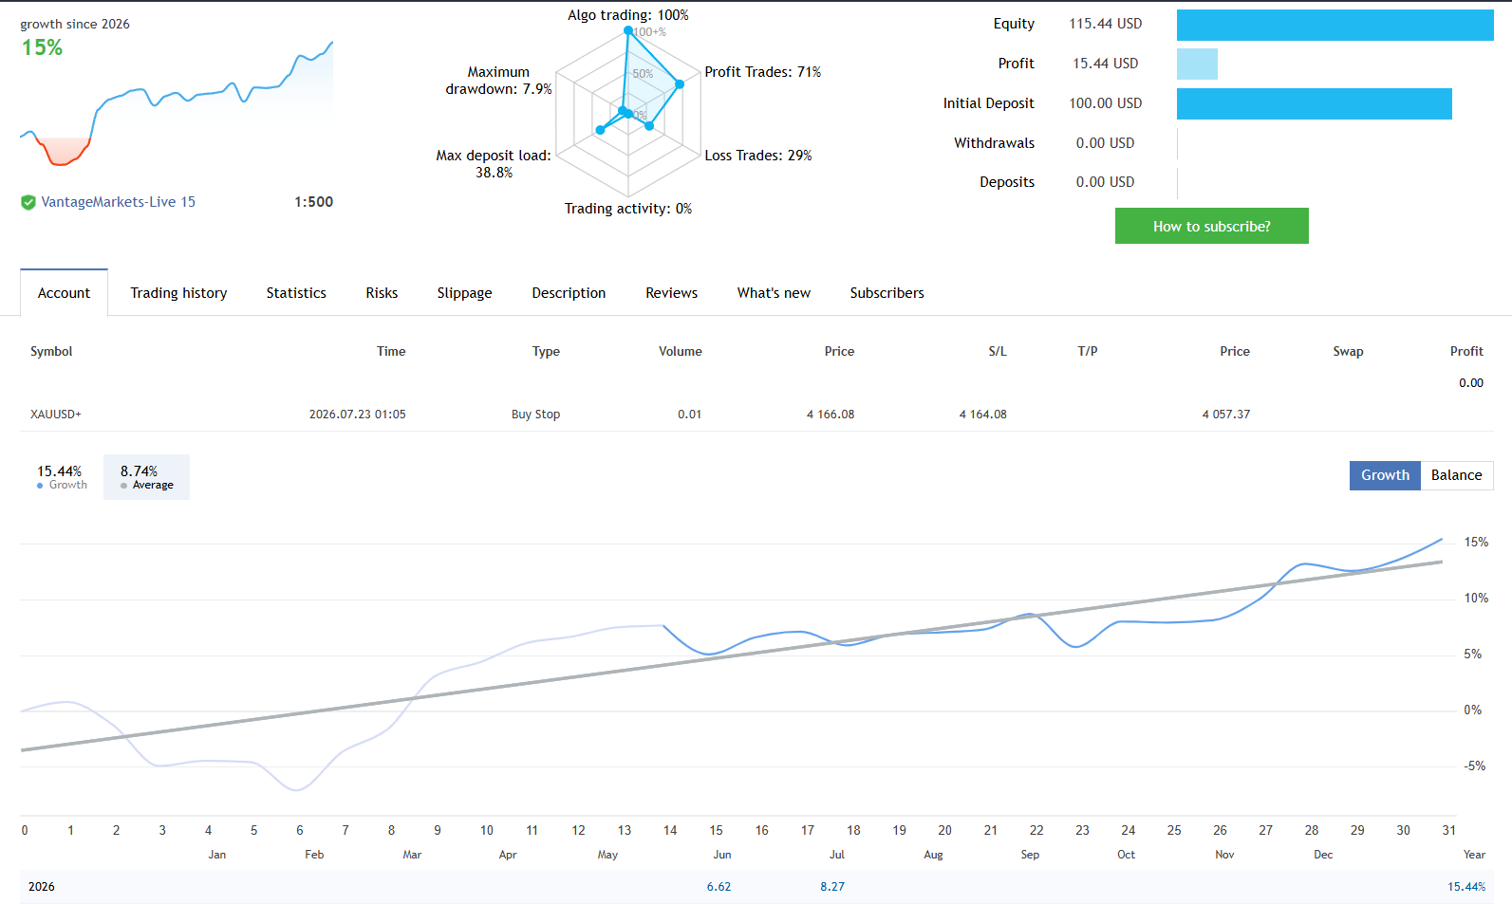Click the Profit Trades radar point
The height and width of the screenshot is (904, 1512).
pos(680,84)
